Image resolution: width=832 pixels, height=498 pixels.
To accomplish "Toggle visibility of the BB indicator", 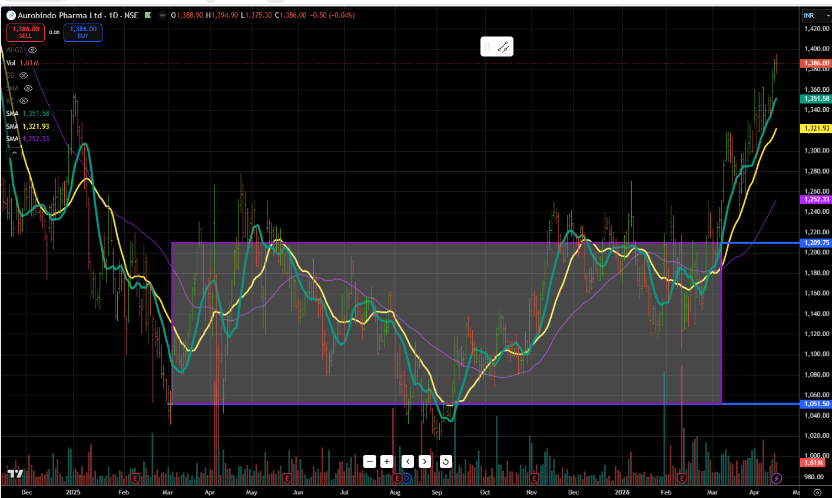I will (x=24, y=76).
